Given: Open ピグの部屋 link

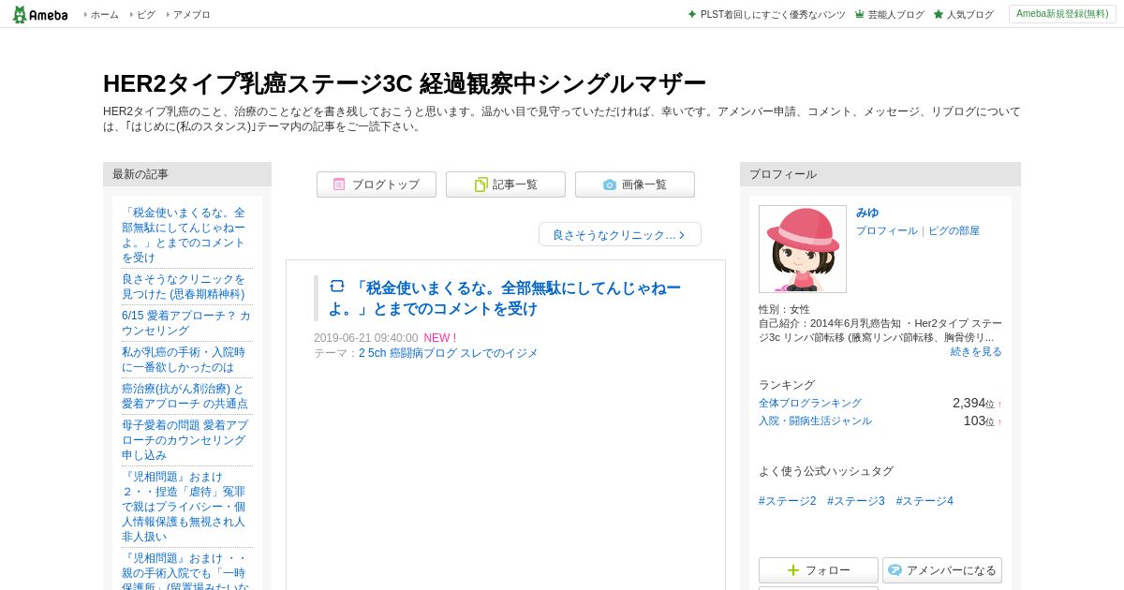Looking at the screenshot, I should coord(954,230).
